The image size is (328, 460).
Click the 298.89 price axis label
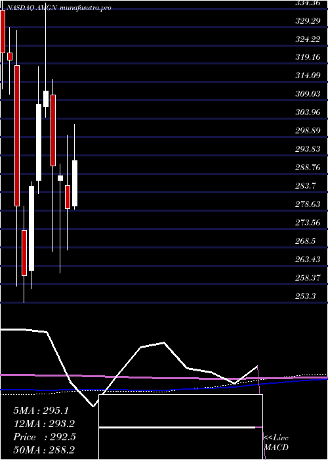308,131
